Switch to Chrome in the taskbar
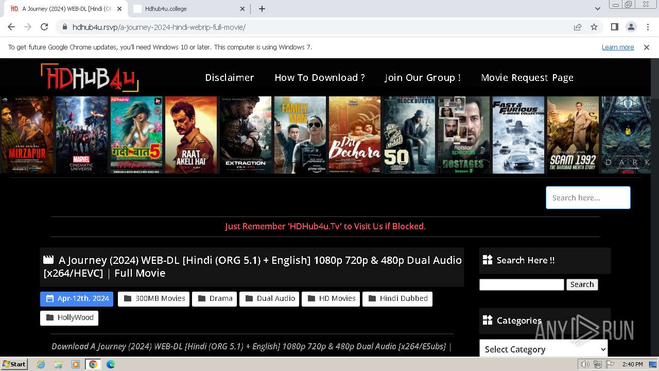Screen dimensions: 659x371 93,364
